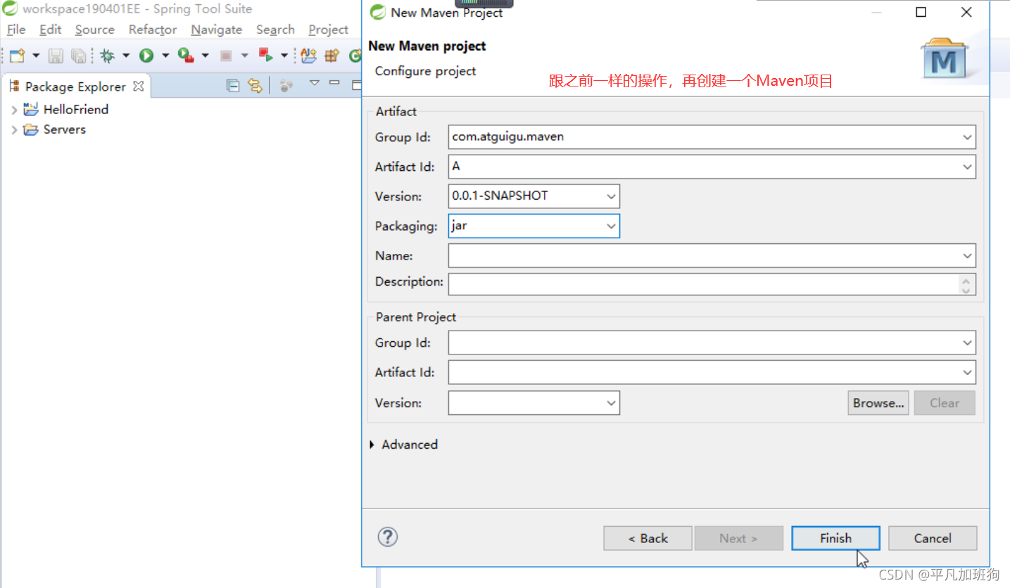Open the Source menu
The height and width of the screenshot is (588, 1010).
pos(94,30)
